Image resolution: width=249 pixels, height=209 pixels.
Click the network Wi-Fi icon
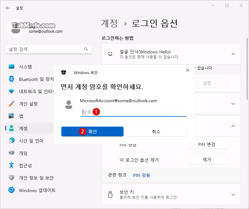coord(11,91)
